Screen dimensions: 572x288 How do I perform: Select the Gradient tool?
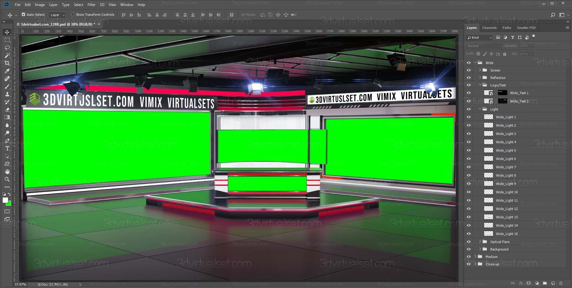[7, 117]
